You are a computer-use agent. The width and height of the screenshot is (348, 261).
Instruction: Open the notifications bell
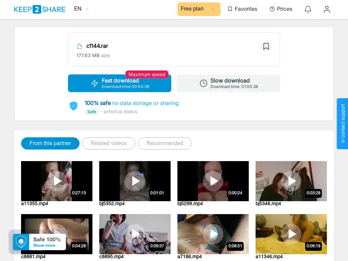(x=308, y=9)
